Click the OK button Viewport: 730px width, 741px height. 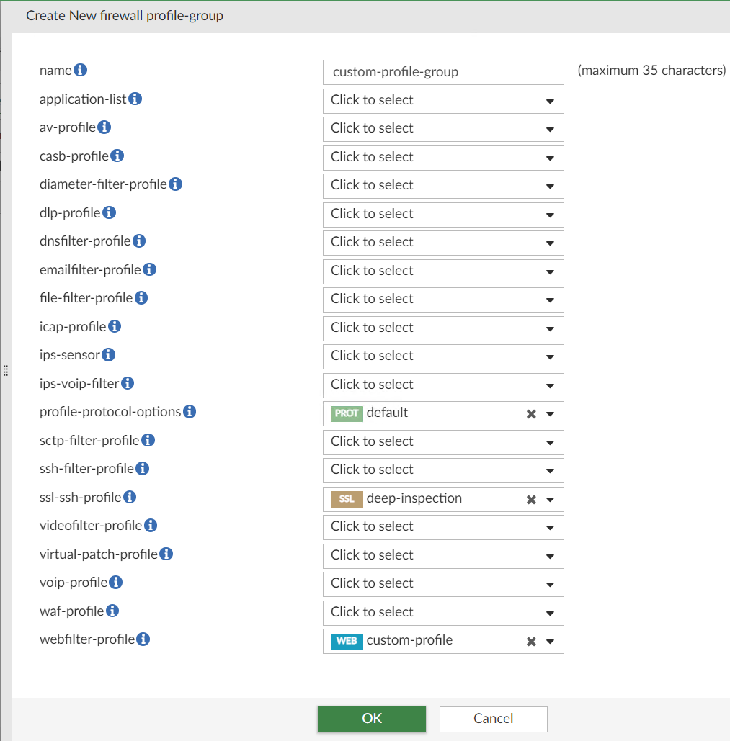(x=371, y=718)
